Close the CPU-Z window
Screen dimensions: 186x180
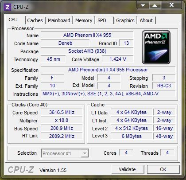(x=171, y=5)
